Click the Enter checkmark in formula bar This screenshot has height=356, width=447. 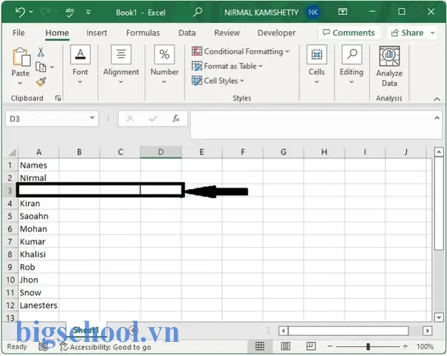coord(153,119)
